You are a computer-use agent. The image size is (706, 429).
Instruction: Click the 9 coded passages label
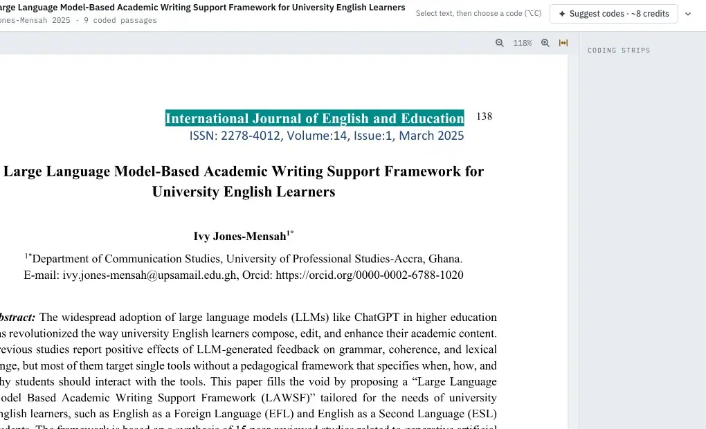[120, 20]
